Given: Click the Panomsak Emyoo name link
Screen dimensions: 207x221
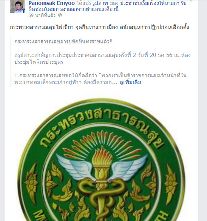Looking at the screenshot, I should pos(51,3).
